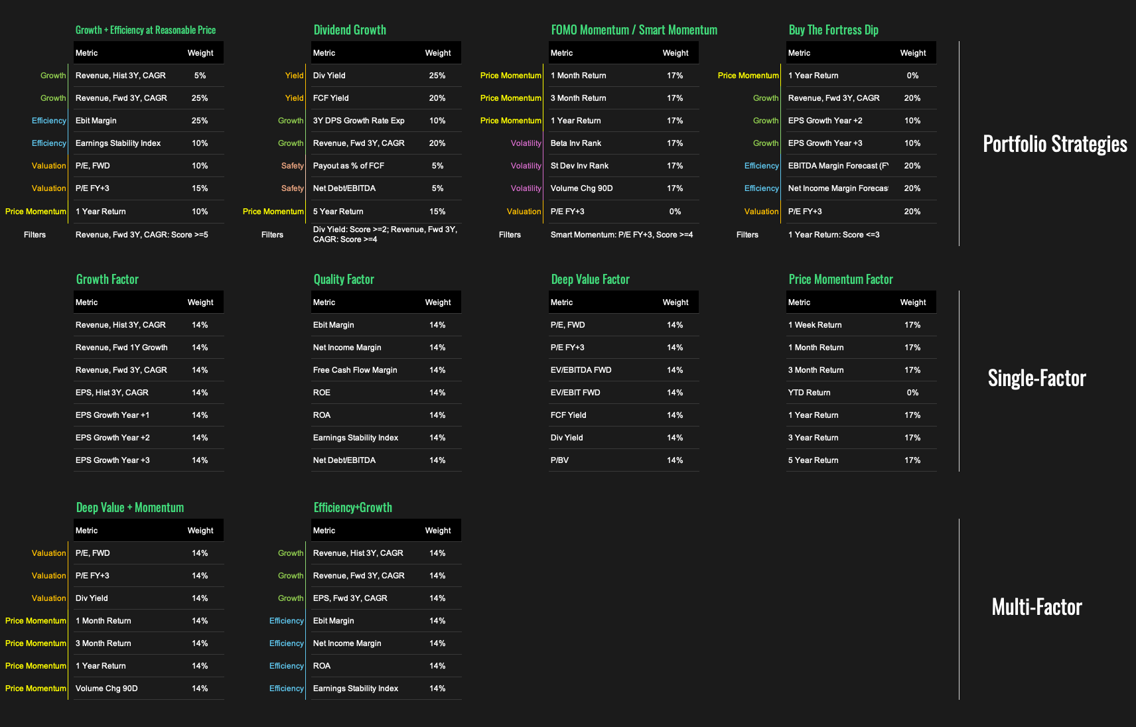Viewport: 1136px width, 727px height.
Task: Select the 'Dividend Growth' table heading
Action: click(x=350, y=30)
